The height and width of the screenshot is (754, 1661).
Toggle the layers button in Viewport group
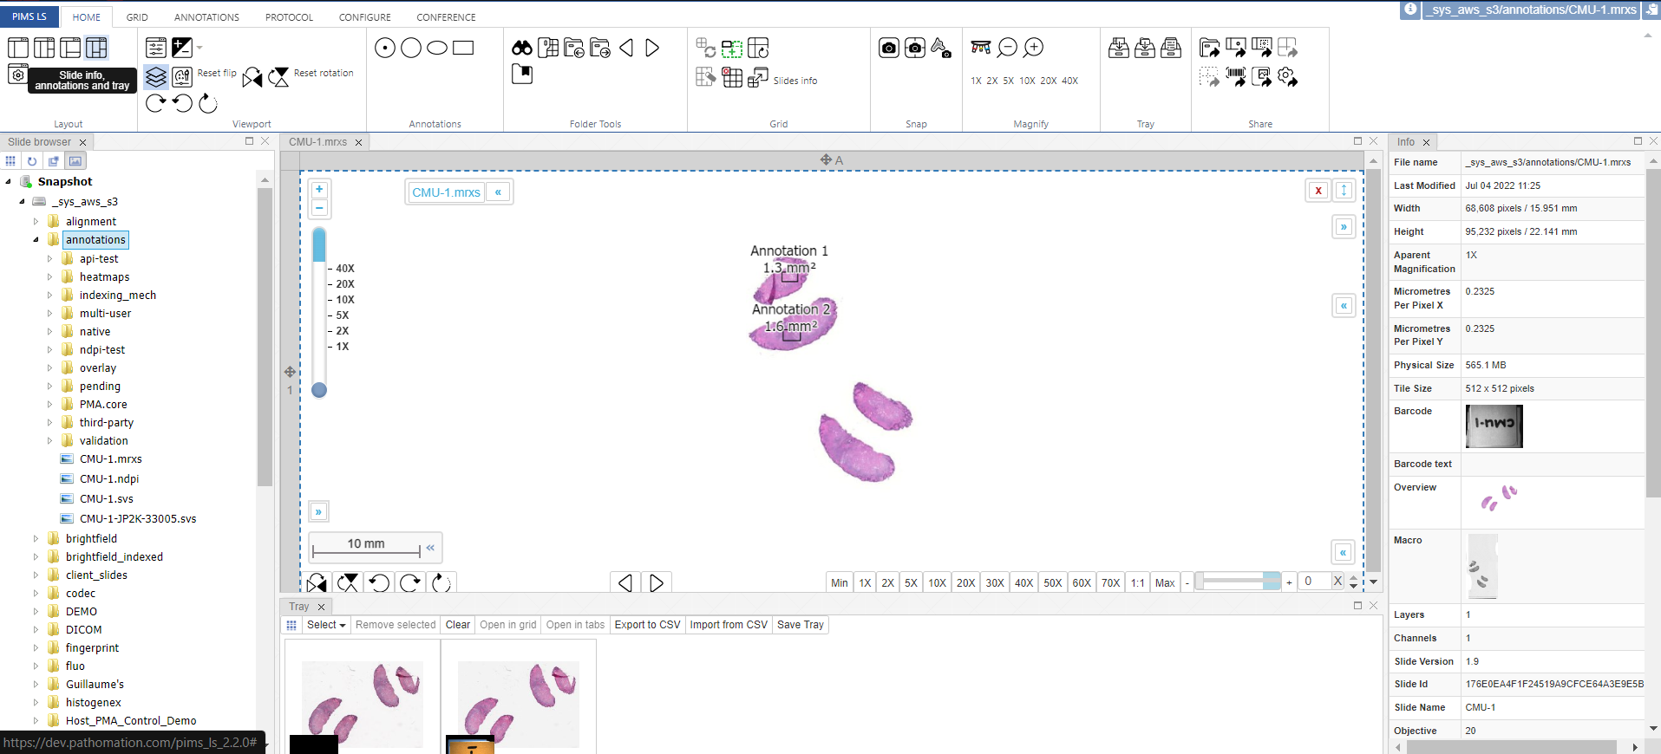click(x=156, y=77)
